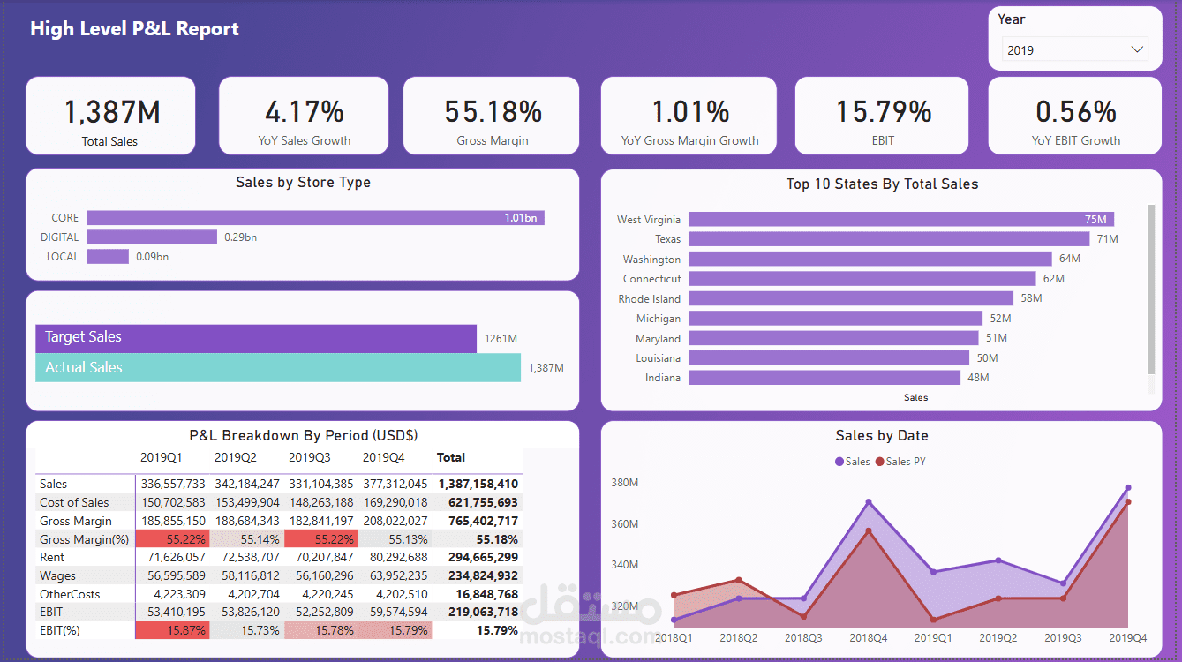Select the 2019Q4 point on the Sales line

(1126, 488)
